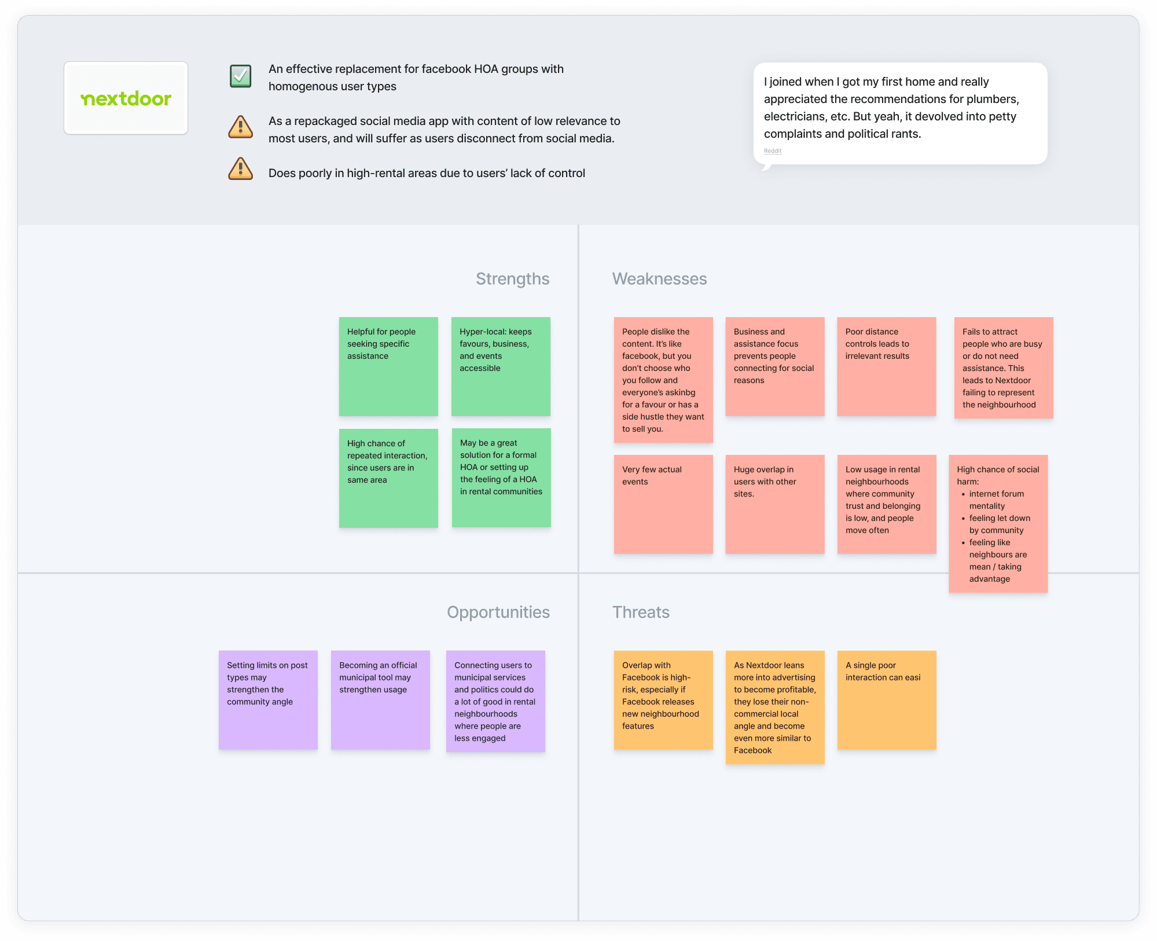
Task: Click the Threats quadrant title
Action: point(641,612)
